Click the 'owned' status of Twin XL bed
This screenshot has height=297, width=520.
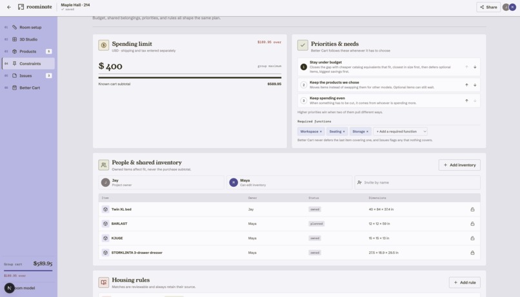(x=315, y=209)
